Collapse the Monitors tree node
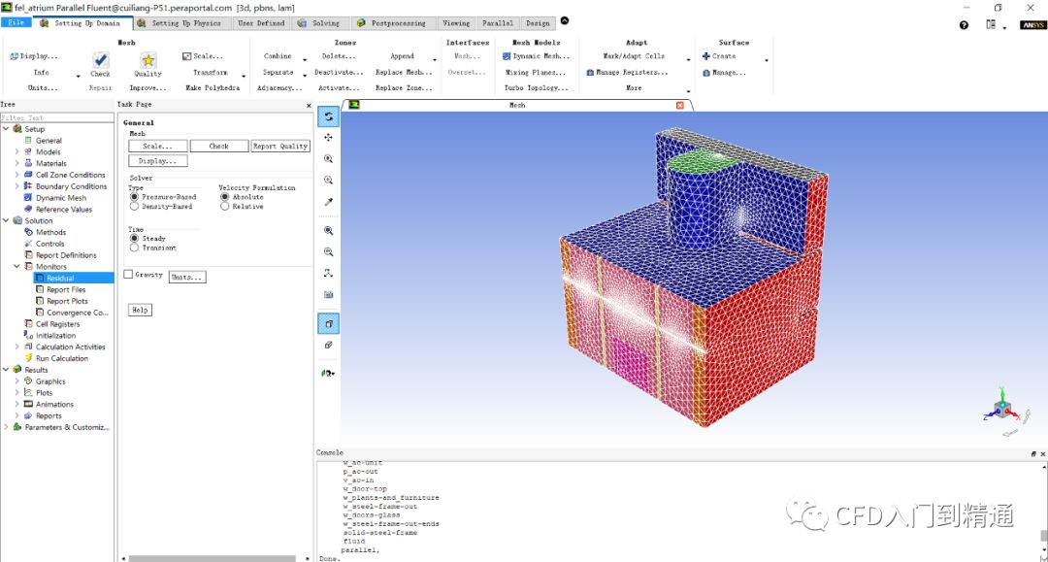Image resolution: width=1048 pixels, height=562 pixels. (16, 266)
